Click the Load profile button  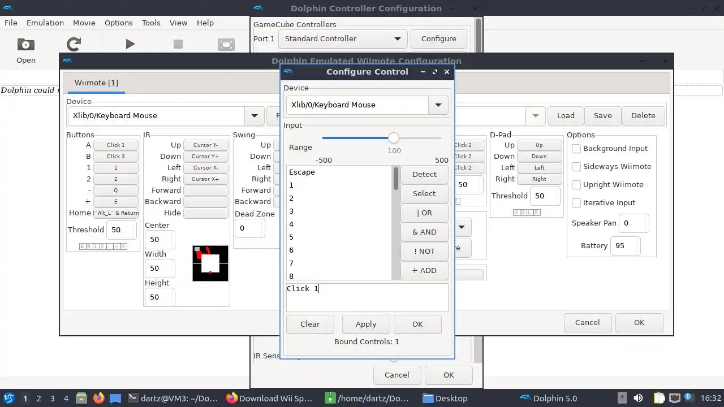tap(566, 115)
